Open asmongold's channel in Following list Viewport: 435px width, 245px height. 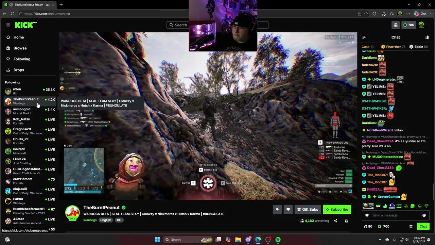[30, 111]
